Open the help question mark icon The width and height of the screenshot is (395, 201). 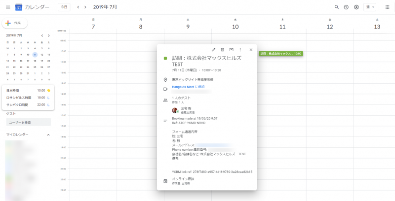click(346, 7)
